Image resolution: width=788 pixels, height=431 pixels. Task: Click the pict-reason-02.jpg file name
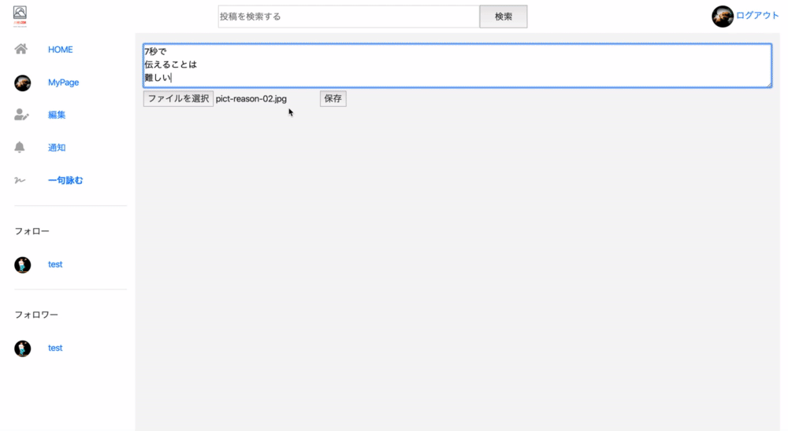click(x=251, y=99)
